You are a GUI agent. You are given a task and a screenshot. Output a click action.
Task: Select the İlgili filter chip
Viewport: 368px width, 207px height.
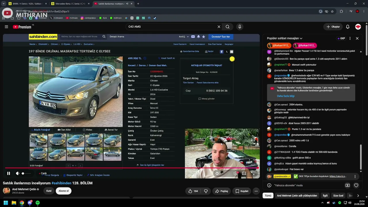(325, 195)
